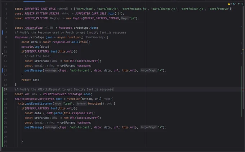
Task: Click the 'add-to-cart' string on line 27
Action: point(80,127)
